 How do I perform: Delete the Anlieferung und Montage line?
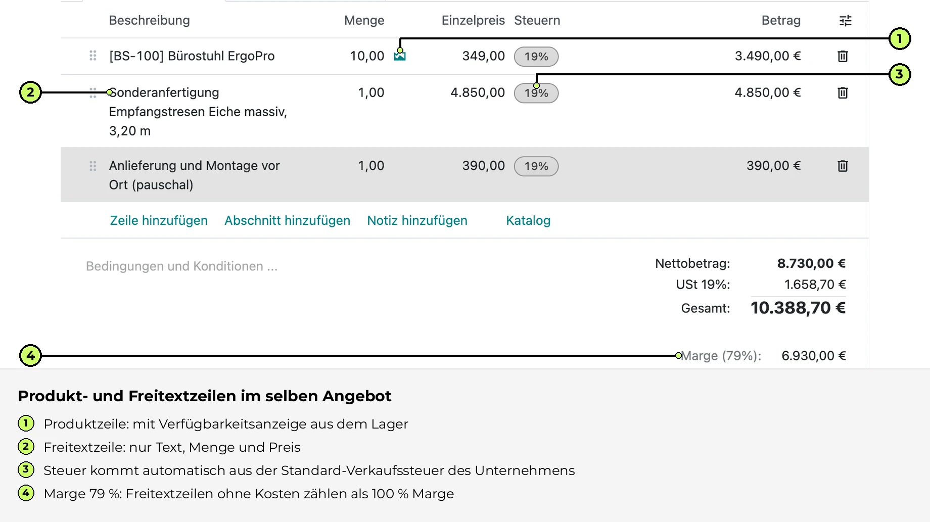pos(843,166)
